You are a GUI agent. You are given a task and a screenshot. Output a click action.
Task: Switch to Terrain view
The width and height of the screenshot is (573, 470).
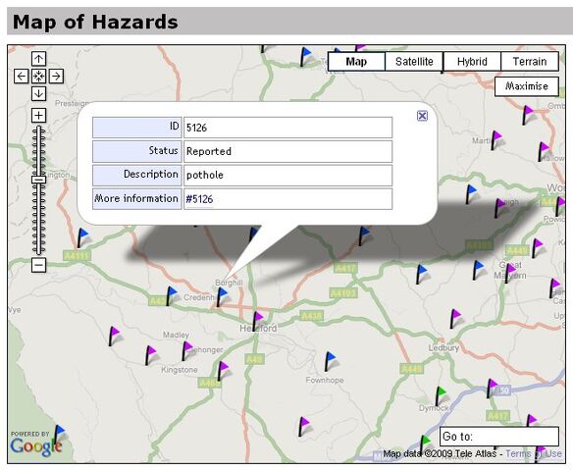(x=530, y=62)
